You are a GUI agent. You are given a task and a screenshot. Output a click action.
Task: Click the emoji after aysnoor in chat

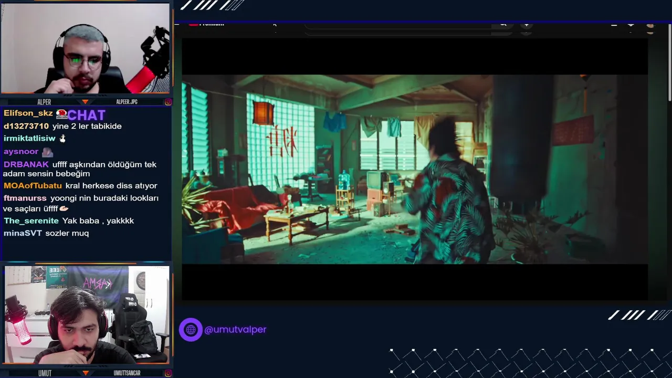(x=47, y=152)
